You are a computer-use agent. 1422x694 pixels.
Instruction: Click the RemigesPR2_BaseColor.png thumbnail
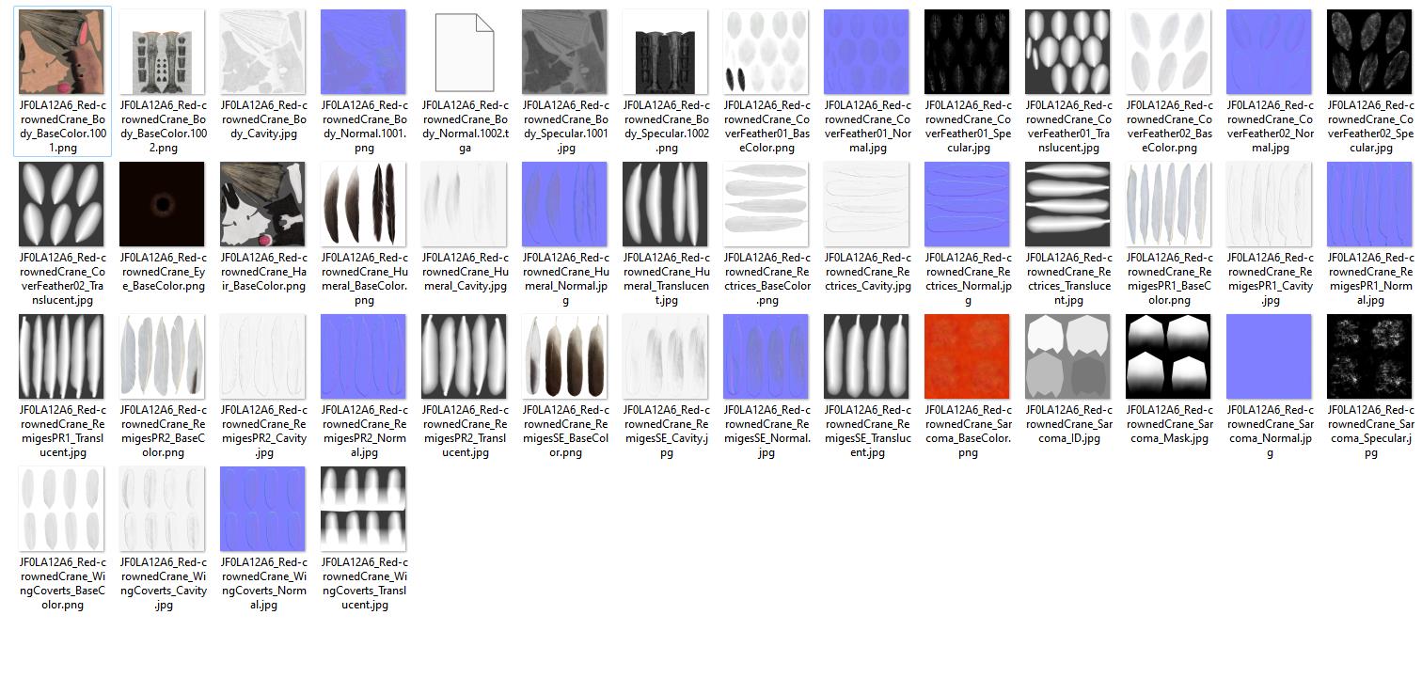click(163, 356)
